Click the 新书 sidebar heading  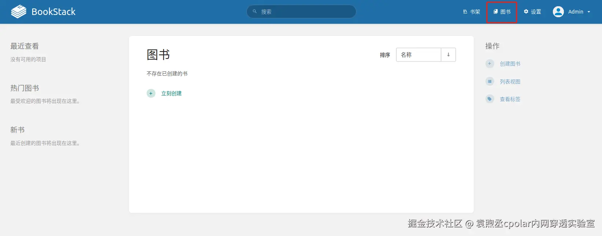(x=17, y=130)
